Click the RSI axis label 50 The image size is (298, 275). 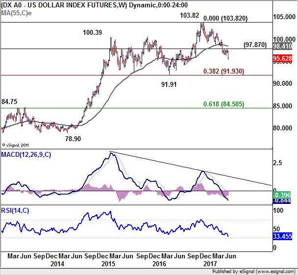tap(277, 229)
